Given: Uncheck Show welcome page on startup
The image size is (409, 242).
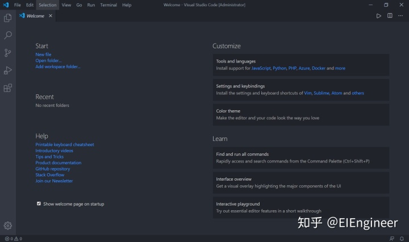Looking at the screenshot, I should (x=39, y=204).
